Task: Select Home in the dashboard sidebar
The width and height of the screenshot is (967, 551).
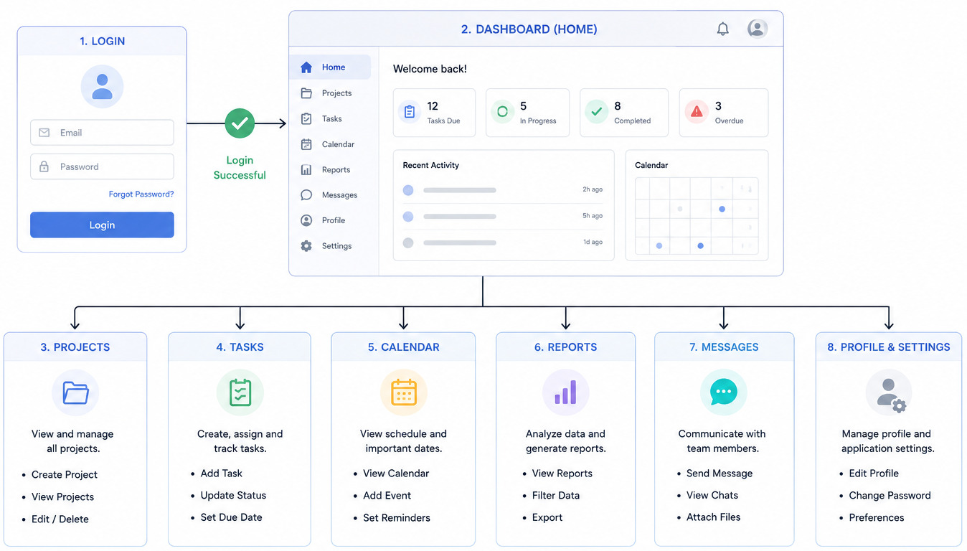Action: tap(330, 67)
